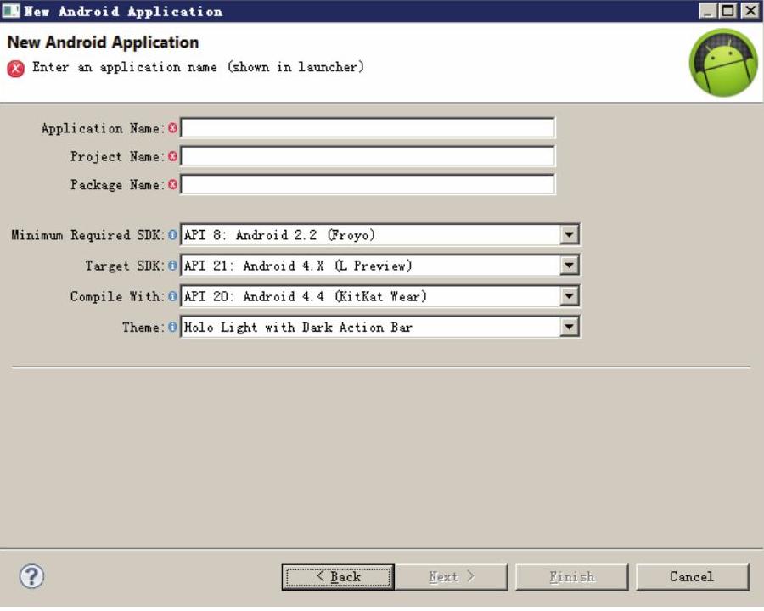Click the bold 'New Android Application' heading
Viewport: 764px width, 611px height.
104,42
